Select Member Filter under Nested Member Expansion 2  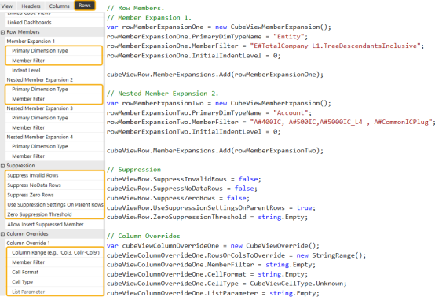tap(54, 99)
